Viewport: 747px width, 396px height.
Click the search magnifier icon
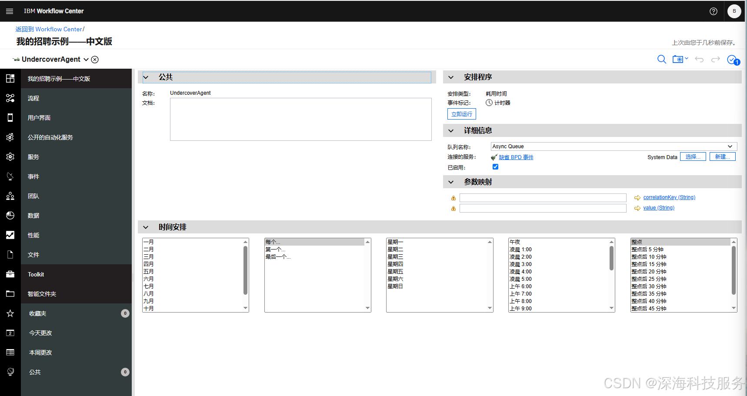pyautogui.click(x=662, y=60)
